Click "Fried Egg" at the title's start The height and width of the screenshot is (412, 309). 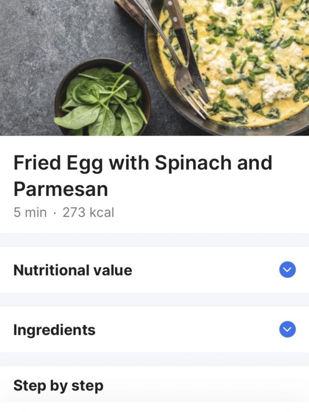pyautogui.click(x=58, y=163)
